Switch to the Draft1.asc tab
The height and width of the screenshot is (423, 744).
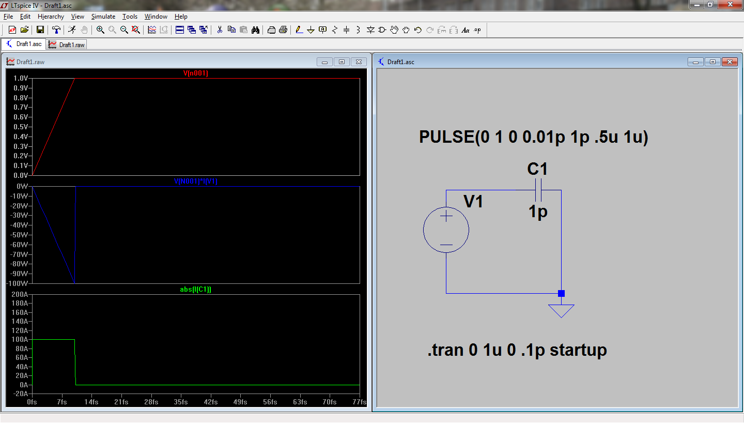24,44
